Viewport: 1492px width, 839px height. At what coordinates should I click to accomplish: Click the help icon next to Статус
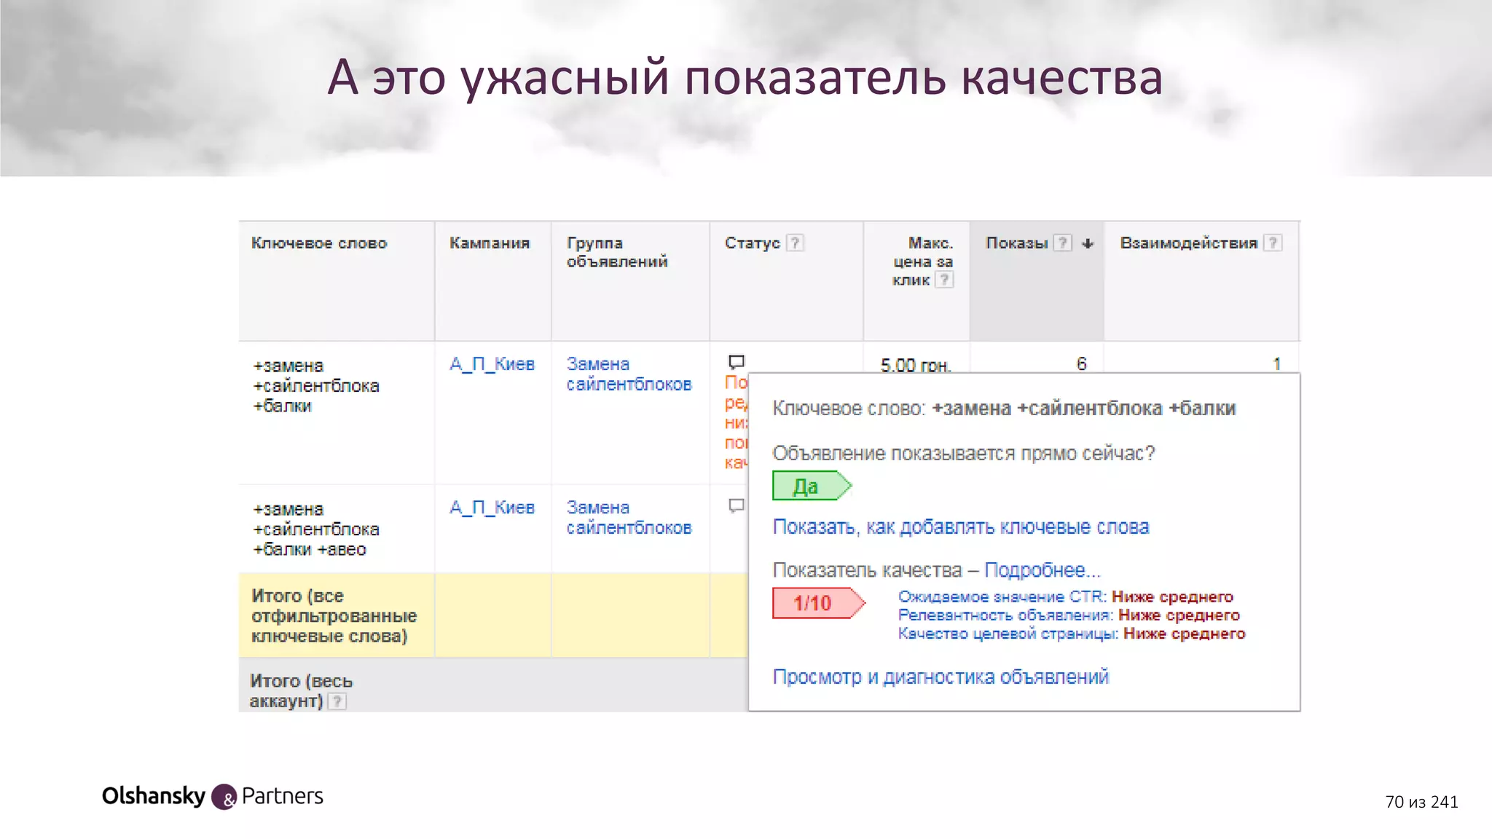[x=796, y=243]
